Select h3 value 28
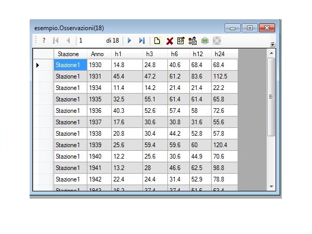The width and height of the screenshot is (312, 234). 155,168
